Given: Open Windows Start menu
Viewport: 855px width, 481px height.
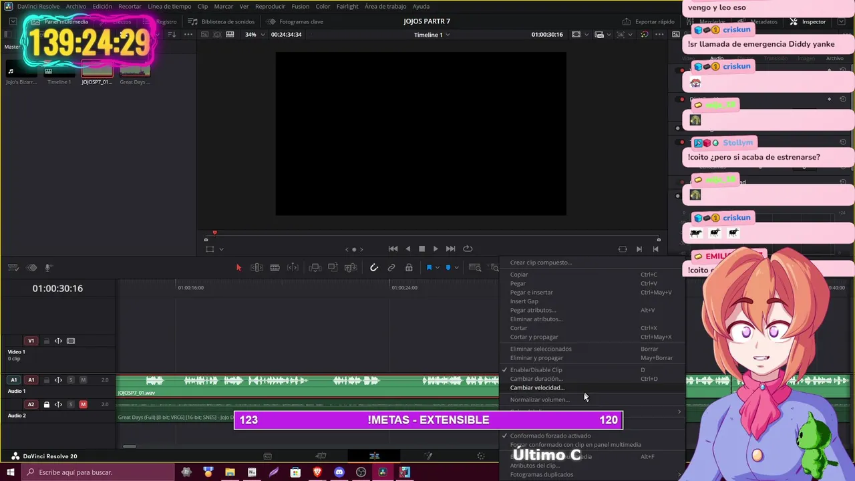Looking at the screenshot, I should pos(11,472).
